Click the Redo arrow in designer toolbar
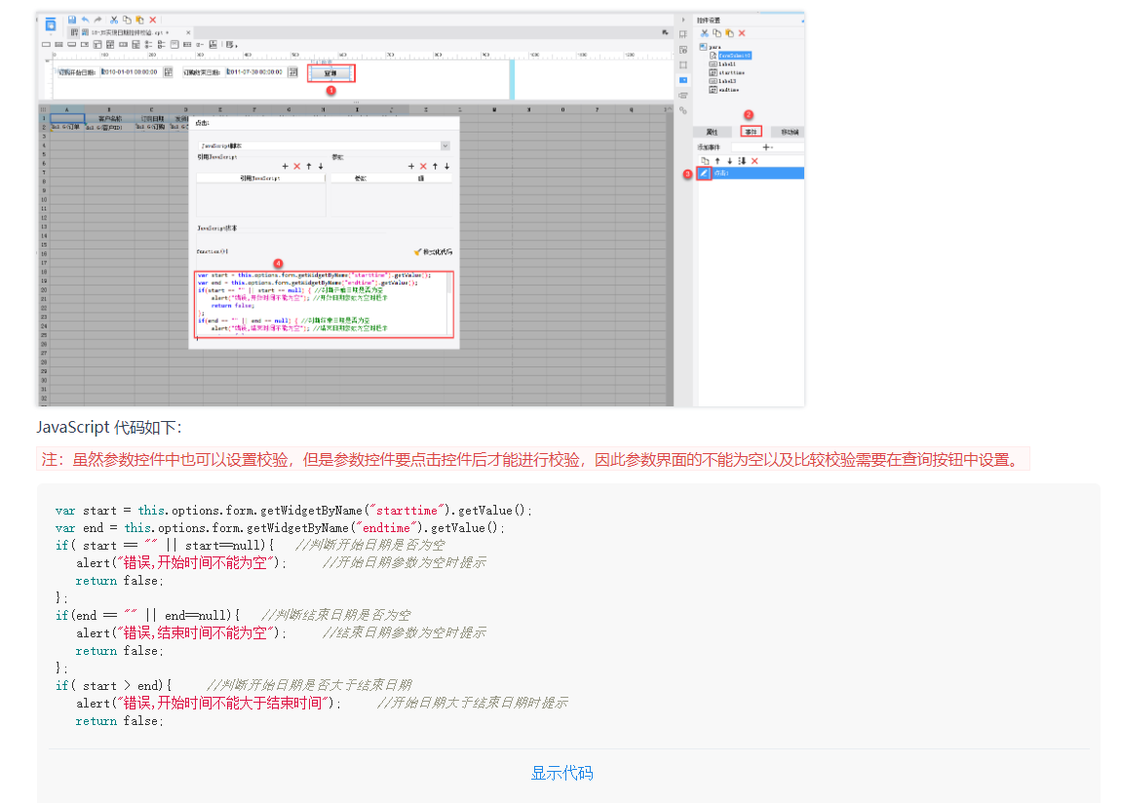Image resolution: width=1122 pixels, height=803 pixels. (98, 20)
